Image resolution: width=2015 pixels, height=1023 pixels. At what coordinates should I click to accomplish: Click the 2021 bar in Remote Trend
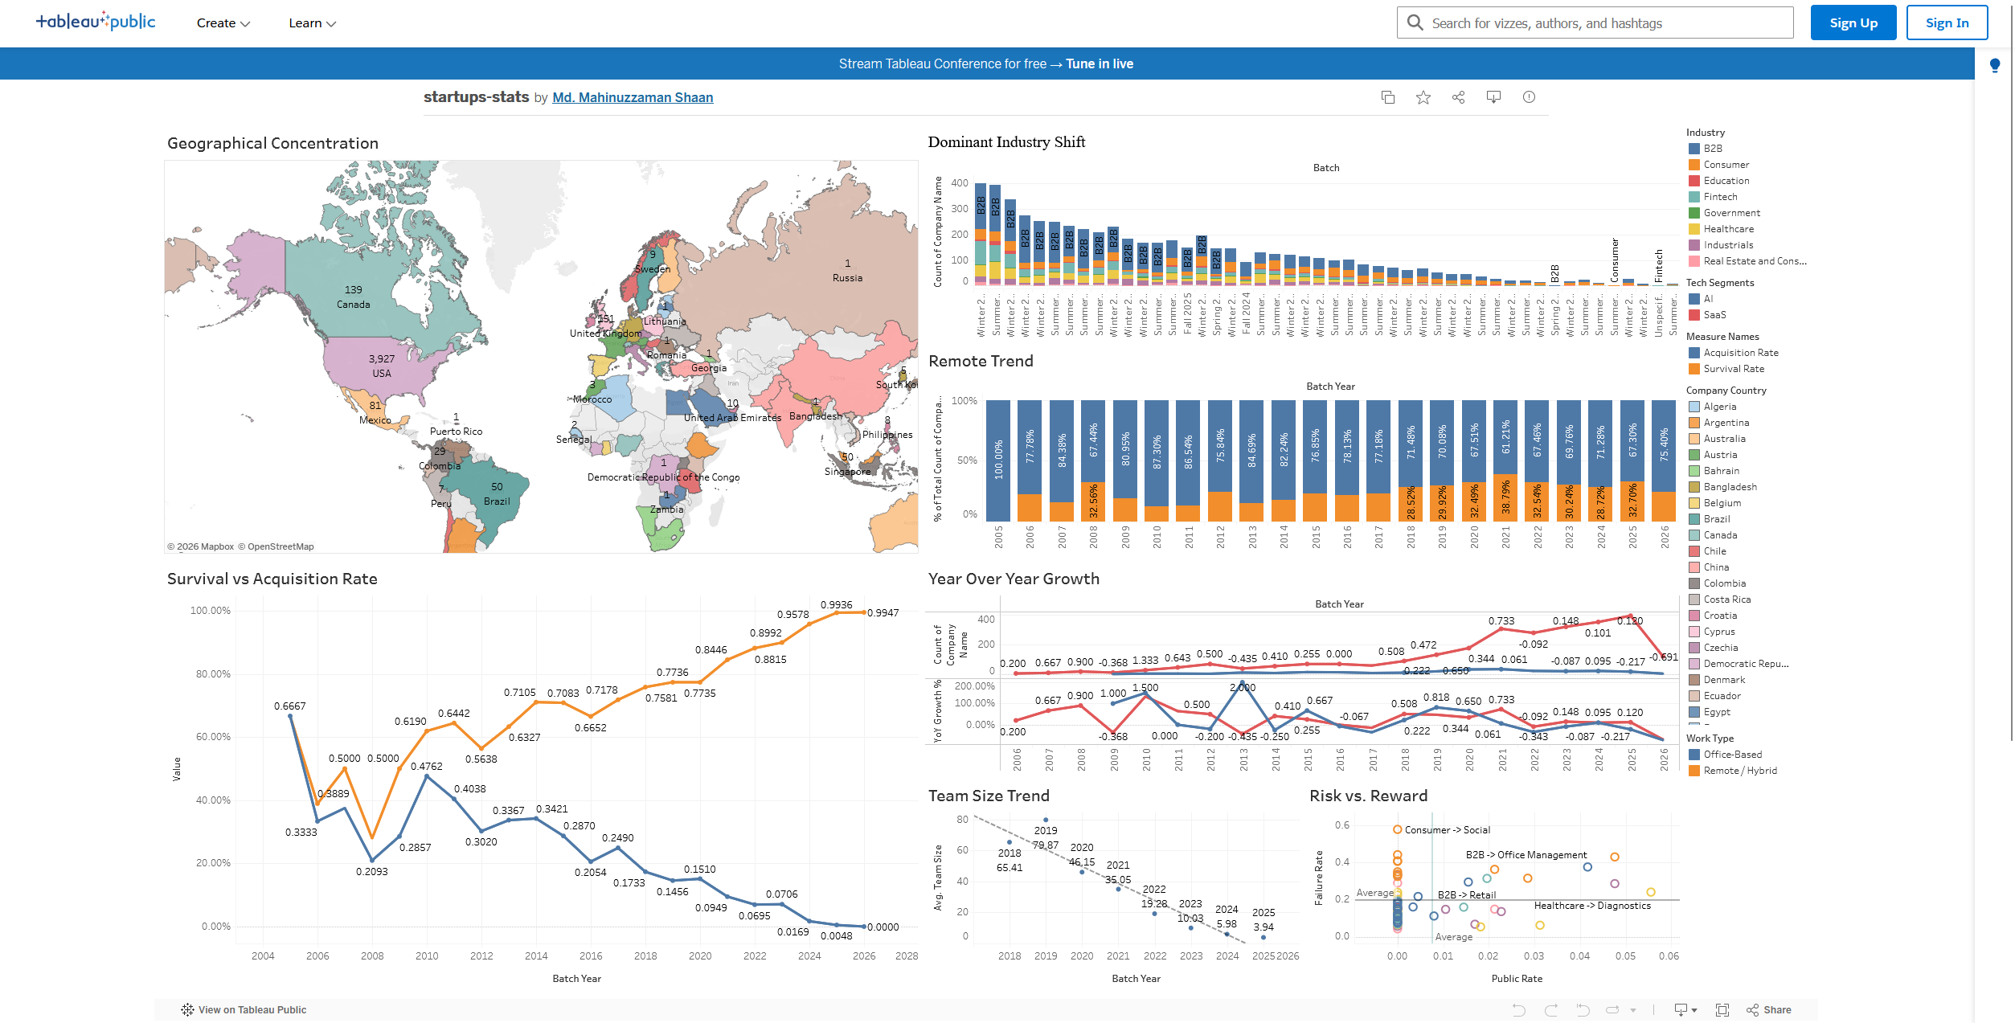(1505, 461)
